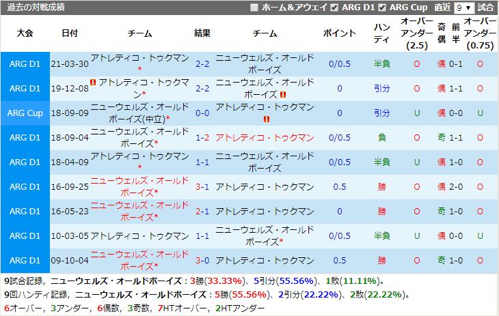499x316 pixels.
Task: Click the 前半 column header
Action: click(x=456, y=33)
